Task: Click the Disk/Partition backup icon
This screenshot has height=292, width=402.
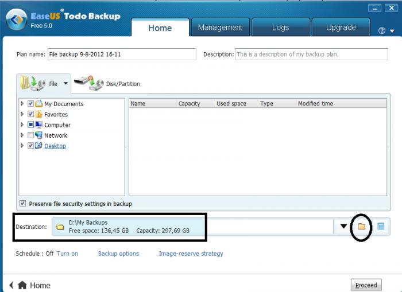Action: tap(89, 83)
